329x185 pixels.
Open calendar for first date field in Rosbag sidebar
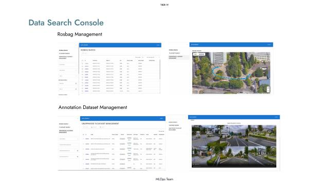coord(76,83)
